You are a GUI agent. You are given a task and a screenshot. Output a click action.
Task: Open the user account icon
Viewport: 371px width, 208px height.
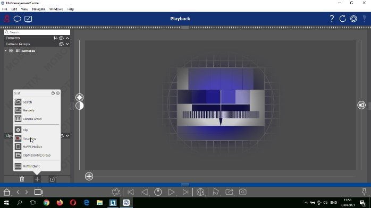pos(6,19)
